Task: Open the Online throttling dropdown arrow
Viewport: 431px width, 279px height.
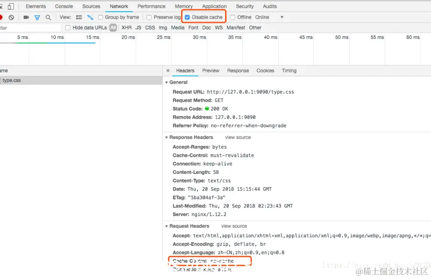Action: tap(282, 17)
